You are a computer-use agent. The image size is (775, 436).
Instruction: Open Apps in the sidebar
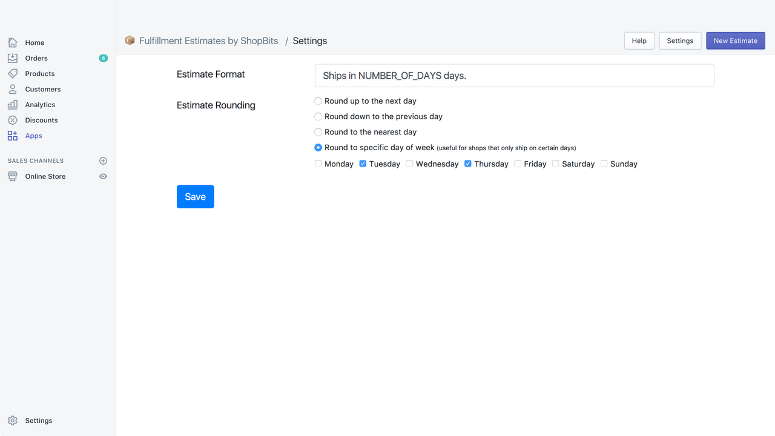[x=34, y=136]
